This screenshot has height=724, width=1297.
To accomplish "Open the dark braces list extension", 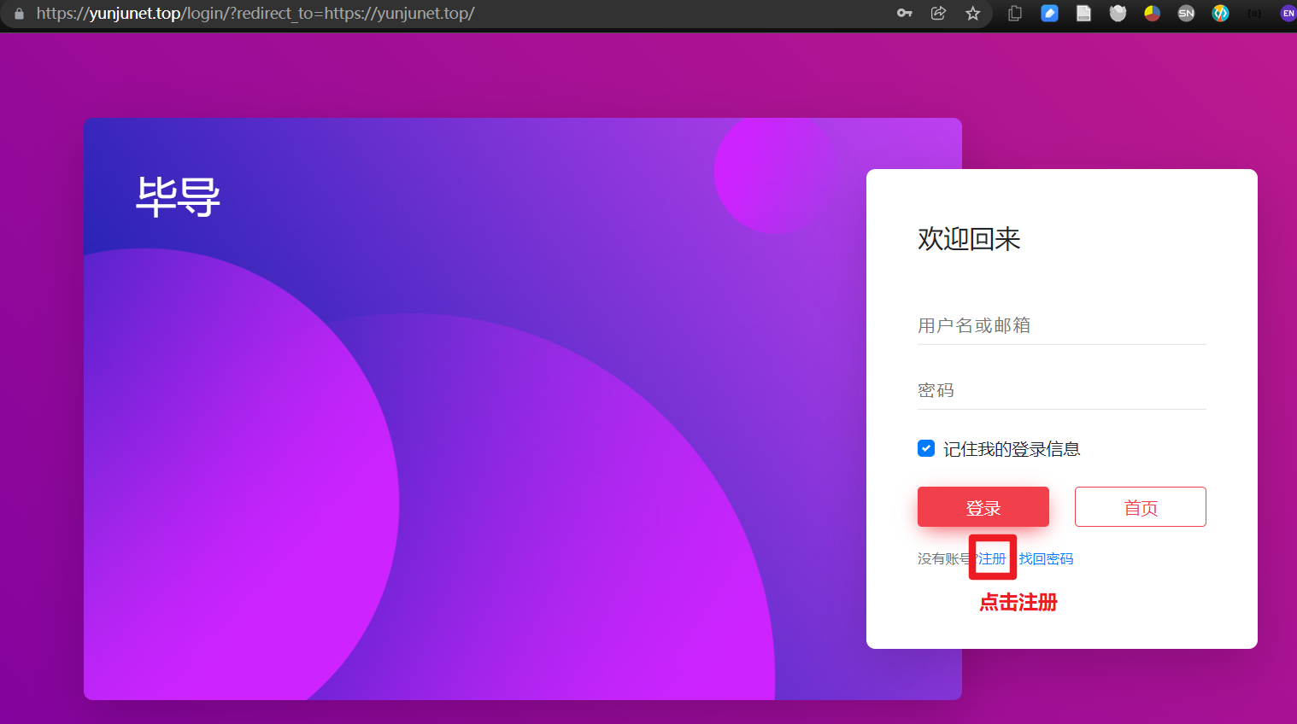I will point(1254,14).
